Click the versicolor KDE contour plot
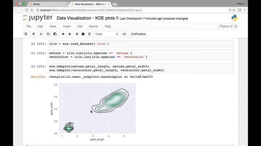The height and width of the screenshot is (146, 261). click(x=110, y=101)
